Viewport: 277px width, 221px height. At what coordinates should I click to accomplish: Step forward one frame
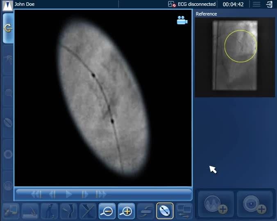[x=85, y=194]
